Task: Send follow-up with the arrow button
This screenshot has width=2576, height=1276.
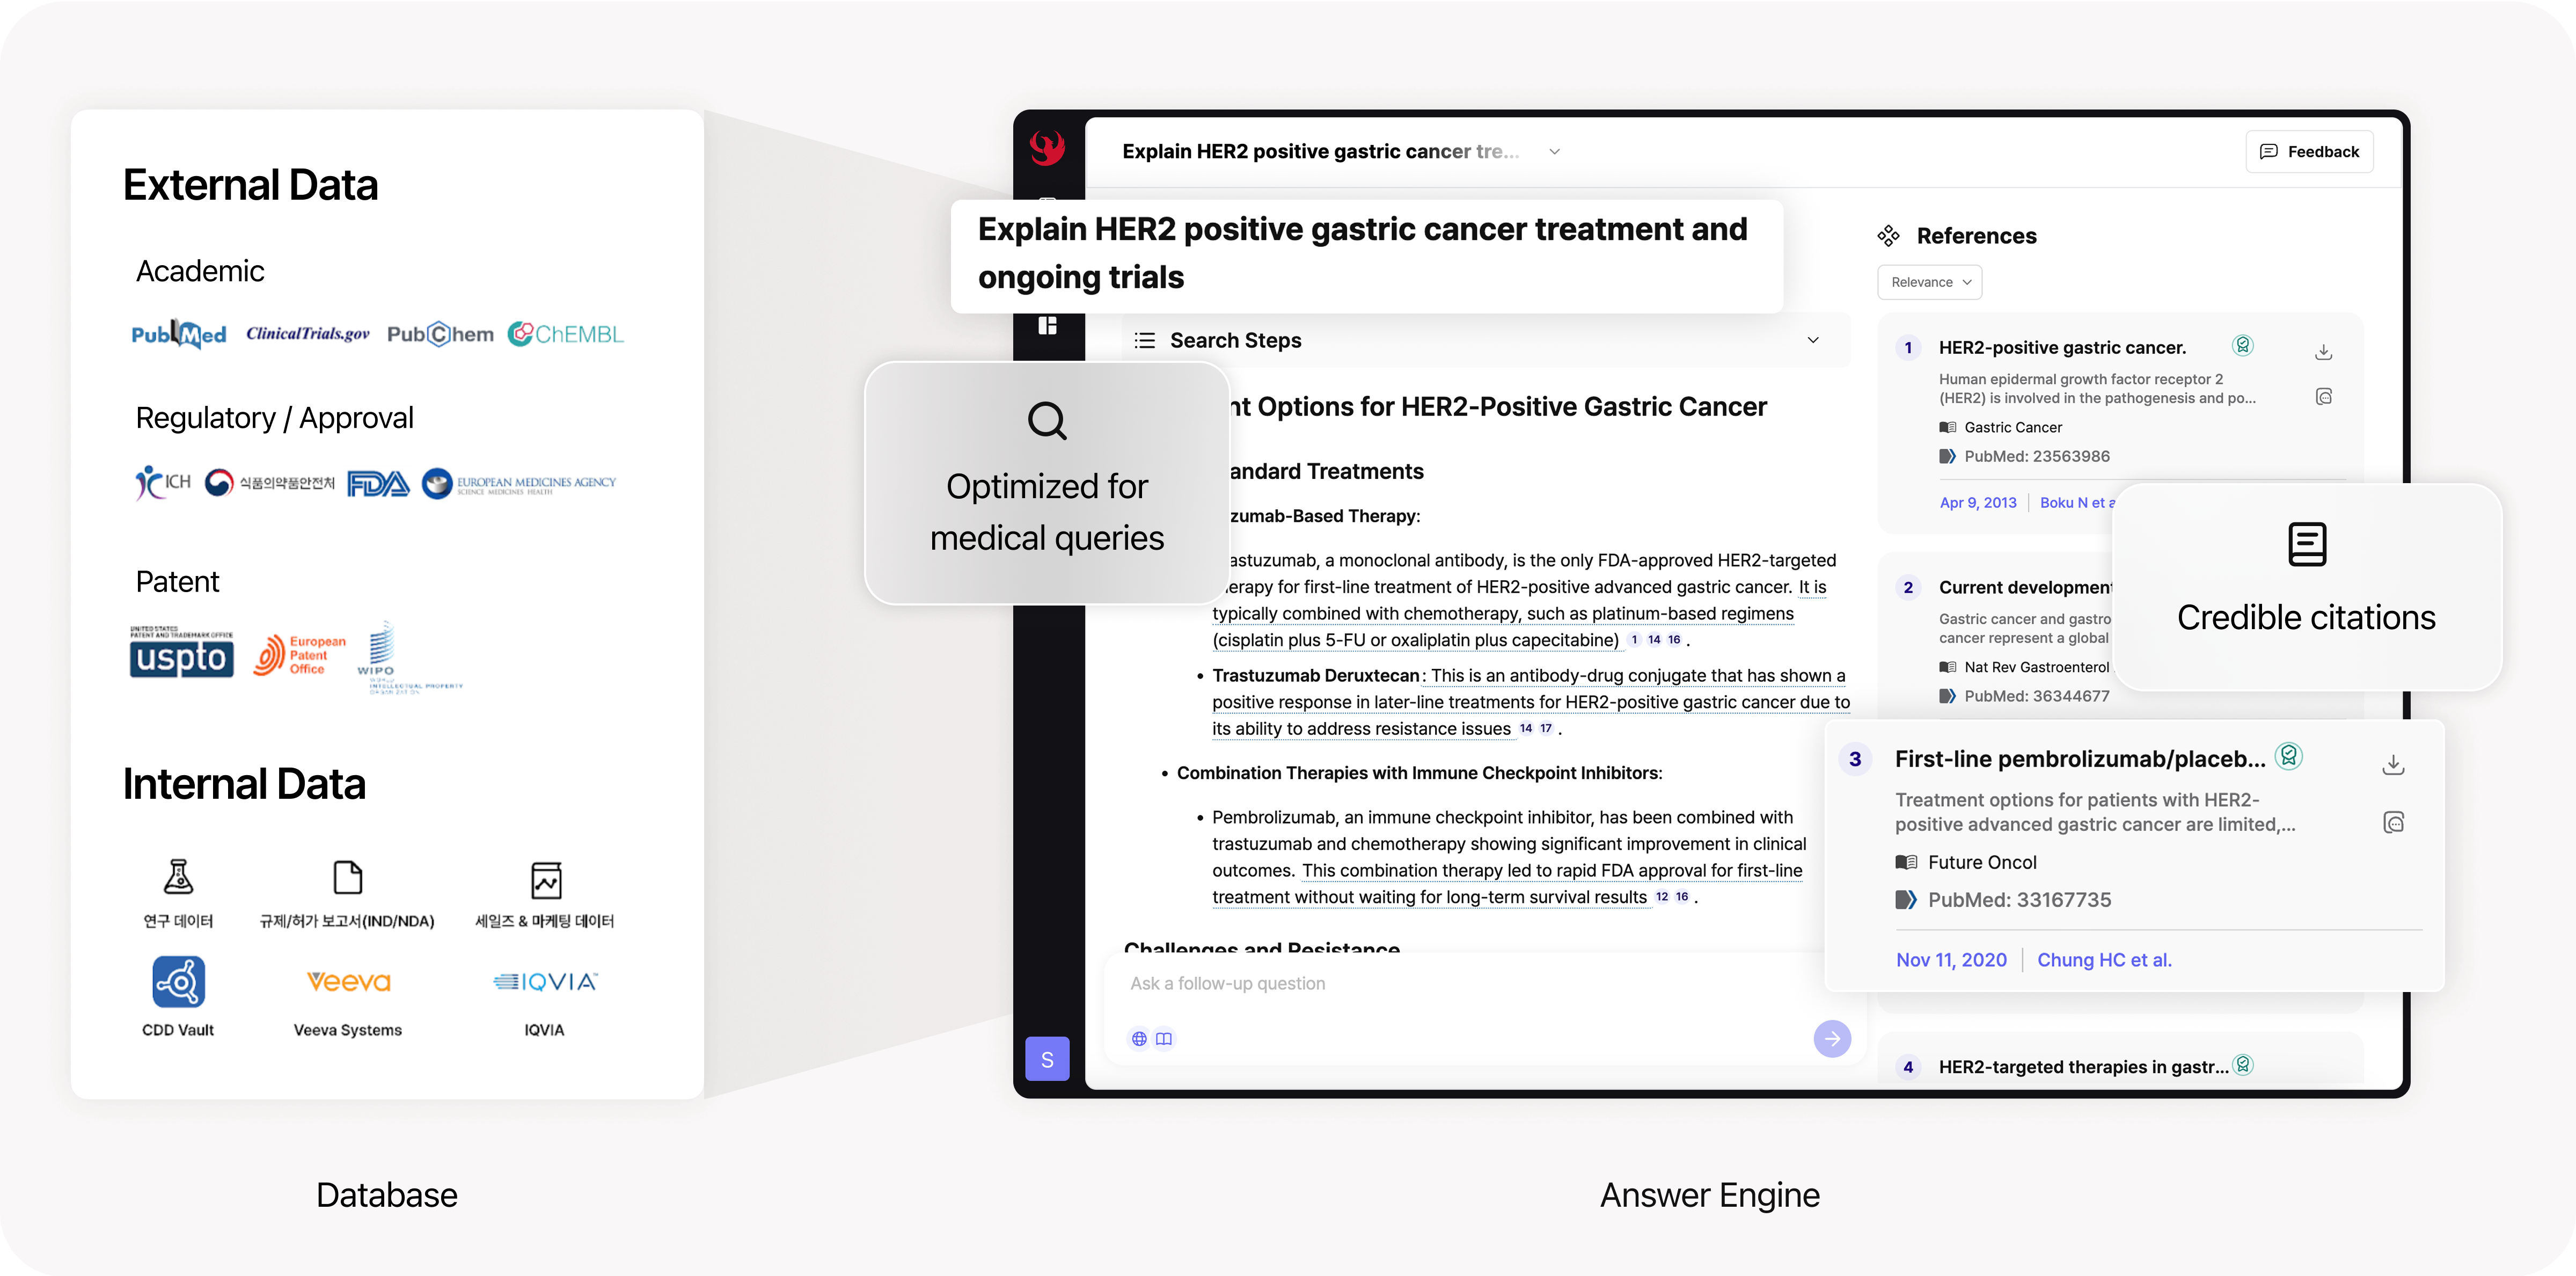Action: click(1832, 1039)
